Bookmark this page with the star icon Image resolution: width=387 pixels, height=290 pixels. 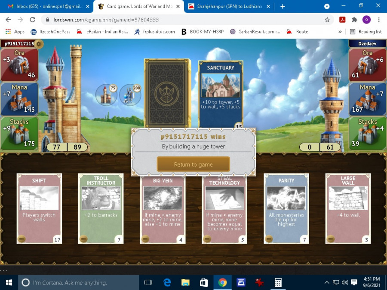click(x=327, y=20)
